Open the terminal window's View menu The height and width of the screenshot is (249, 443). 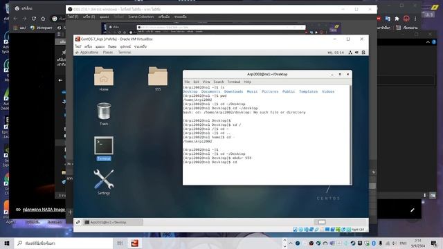(206, 82)
